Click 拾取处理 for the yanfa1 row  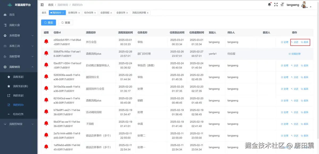pos(295,54)
